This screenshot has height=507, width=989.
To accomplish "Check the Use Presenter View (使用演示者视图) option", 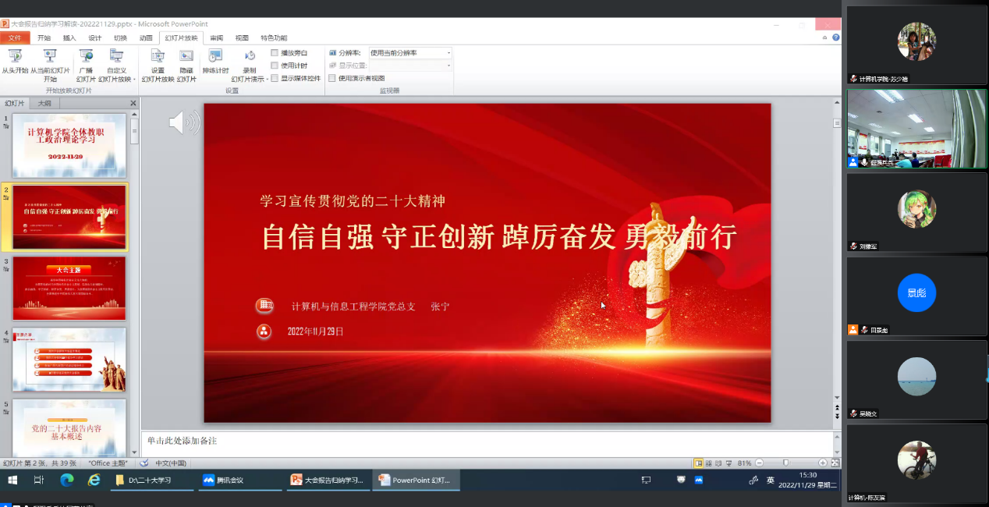I will [332, 78].
